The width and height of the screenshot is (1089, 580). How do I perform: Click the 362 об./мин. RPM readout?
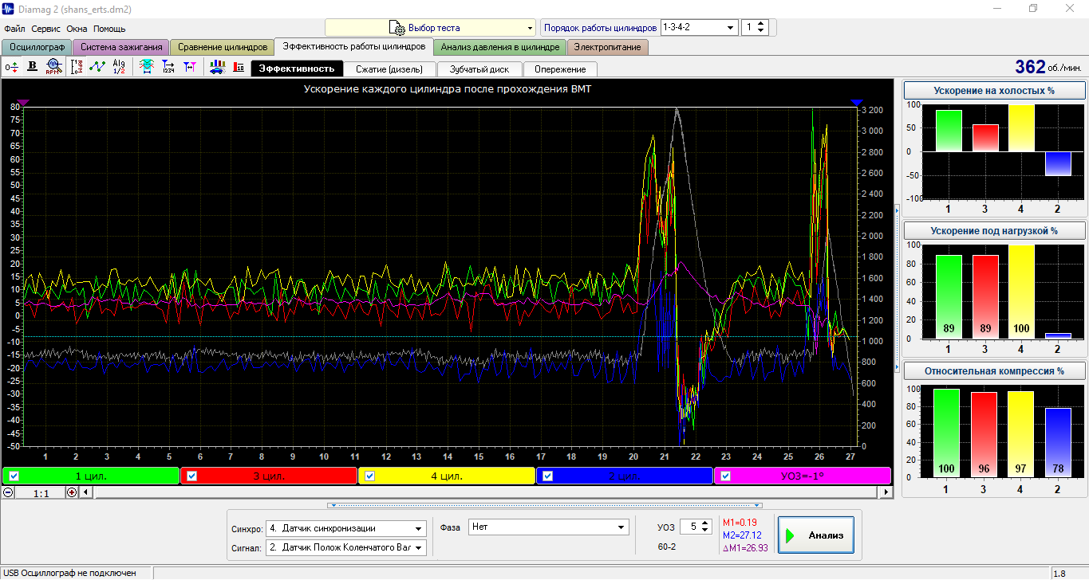click(1049, 67)
